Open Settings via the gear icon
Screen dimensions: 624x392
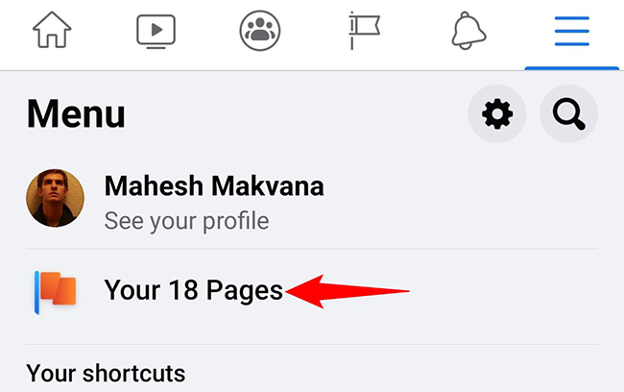496,115
